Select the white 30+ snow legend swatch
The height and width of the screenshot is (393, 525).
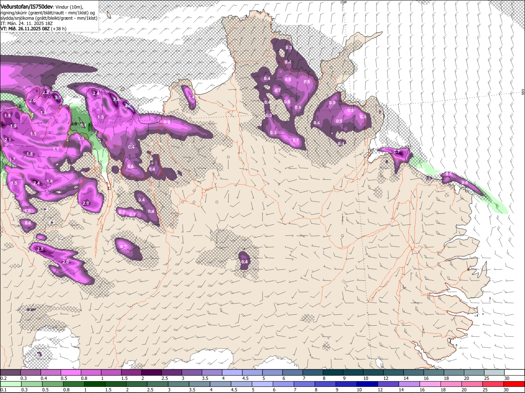515,372
